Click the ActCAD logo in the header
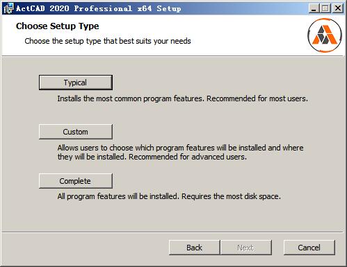Screen dimensions: 347x267 [x=325, y=35]
